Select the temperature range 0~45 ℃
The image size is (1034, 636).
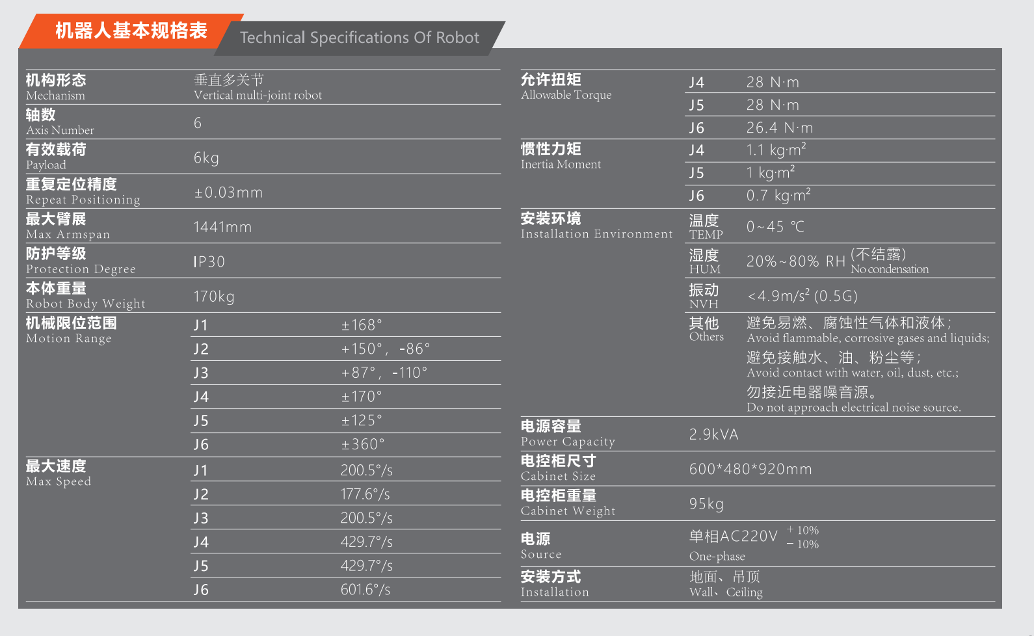coord(775,227)
